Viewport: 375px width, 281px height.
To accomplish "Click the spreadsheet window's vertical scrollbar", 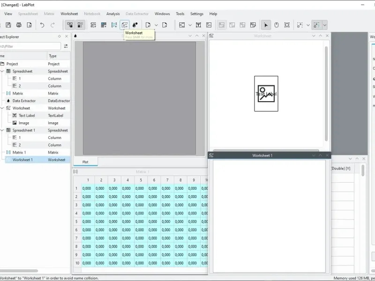I will pyautogui.click(x=363, y=170).
